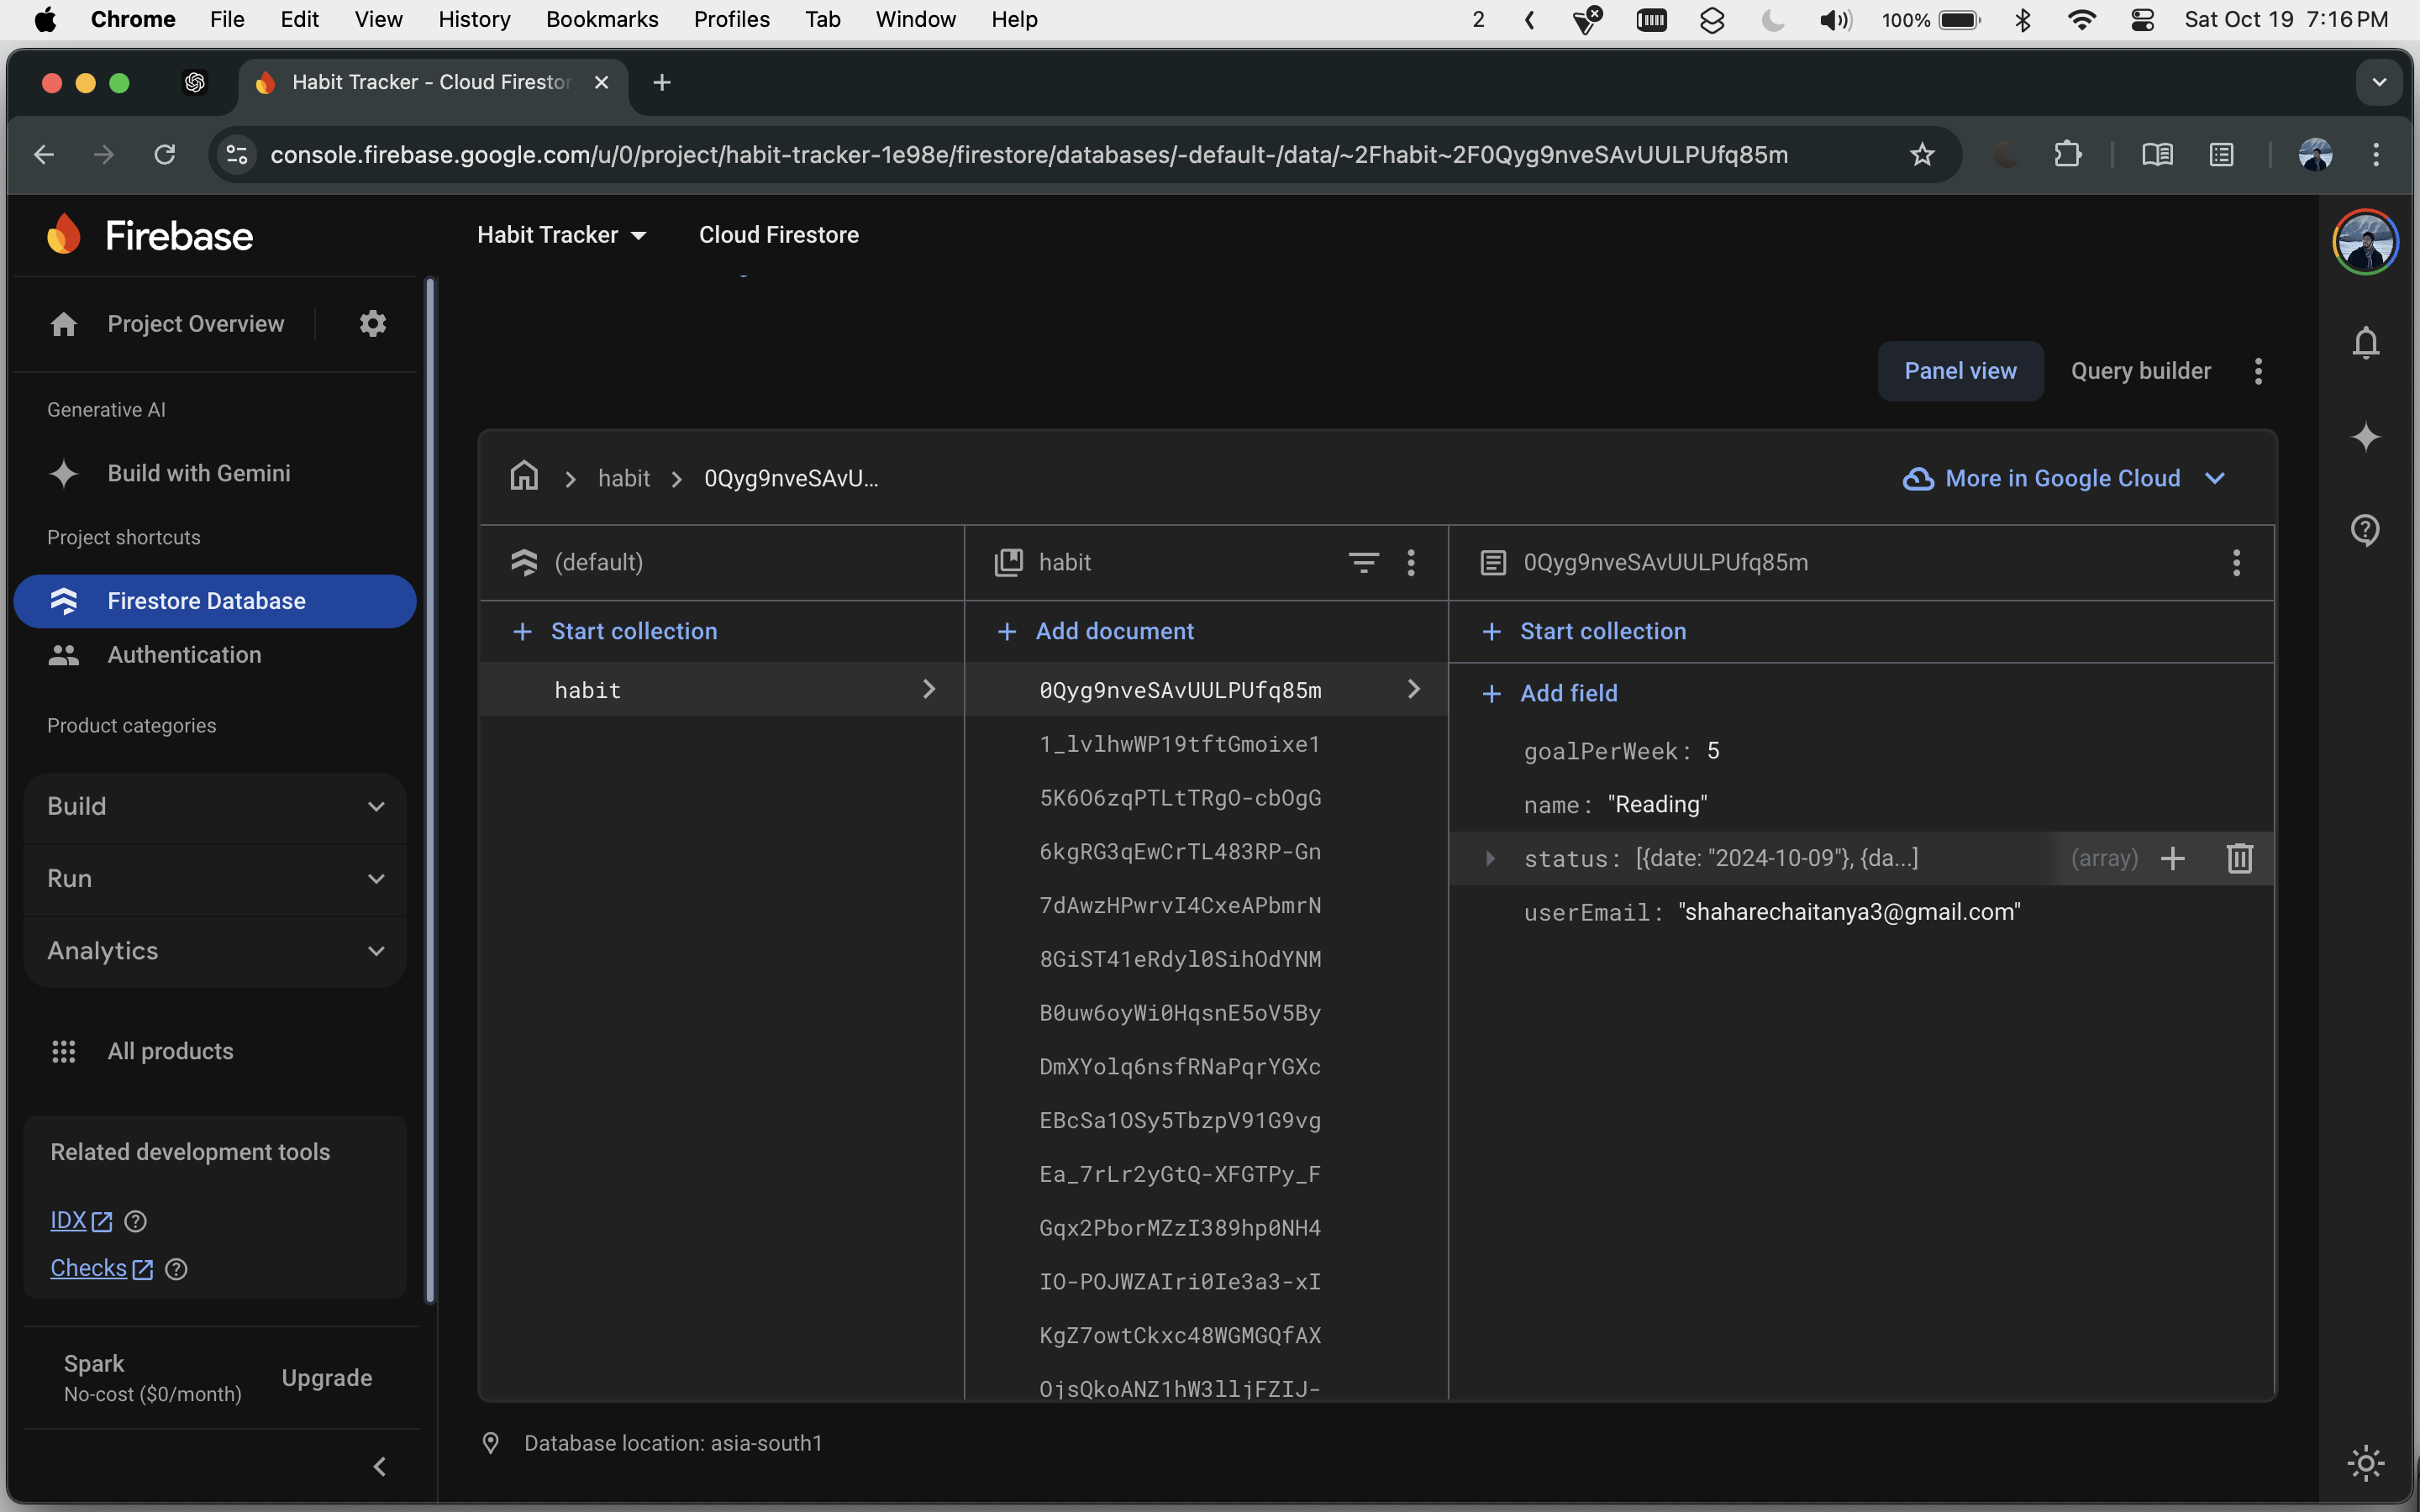2420x1512 pixels.
Task: Open the notifications bell
Action: (2365, 343)
